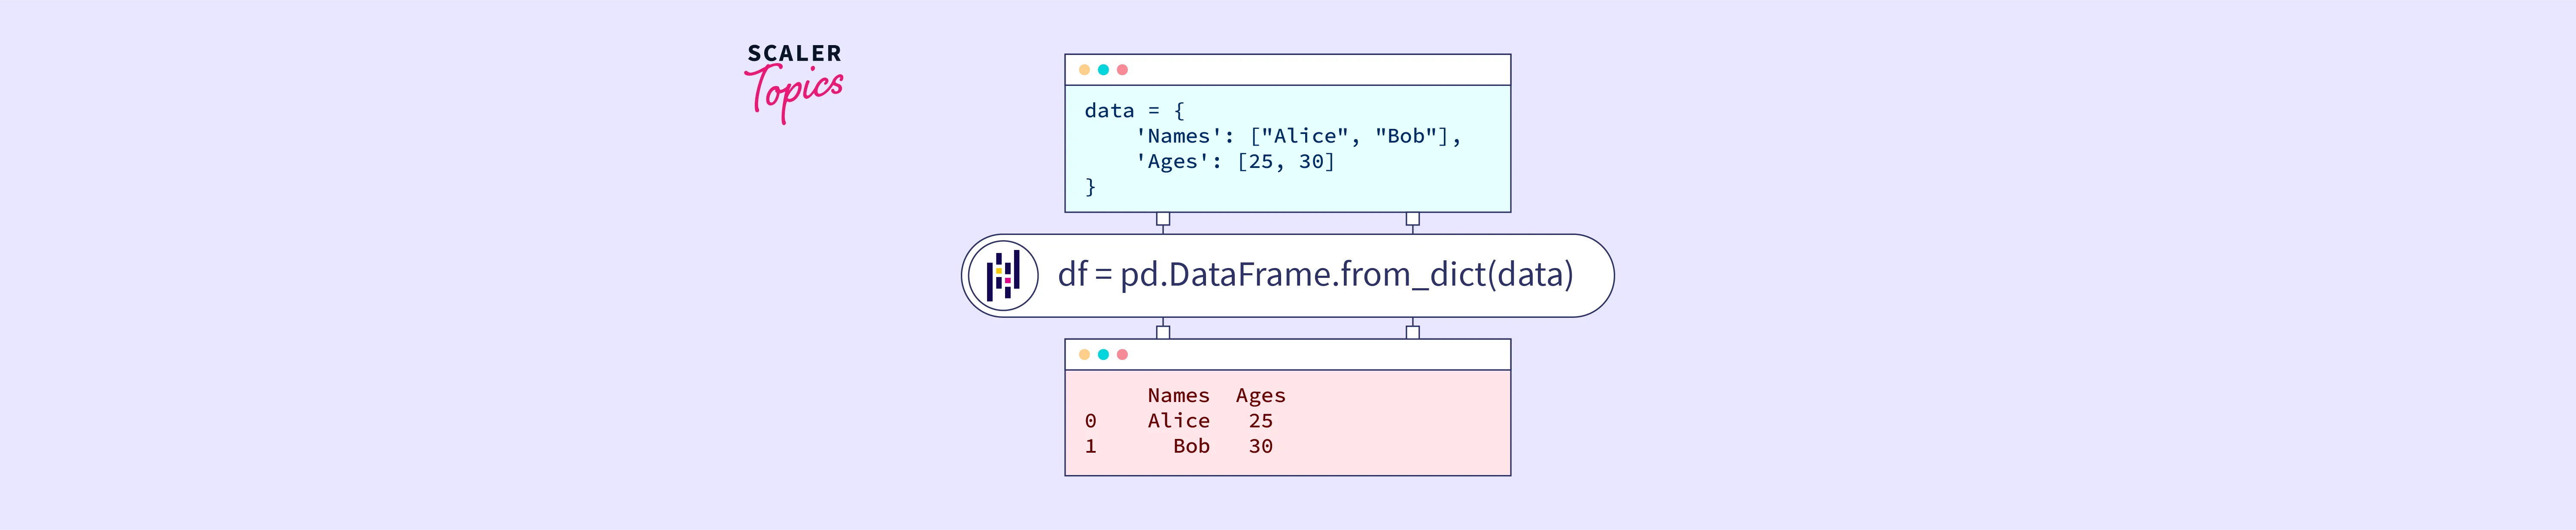Click pink dot in the data code window
2576x530 pixels.
click(1122, 70)
